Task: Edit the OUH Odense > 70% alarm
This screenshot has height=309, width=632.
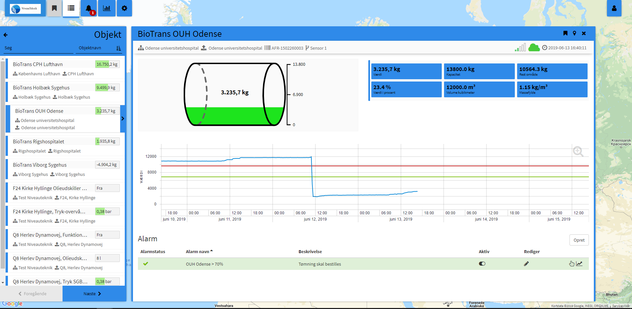Action: coord(526,264)
